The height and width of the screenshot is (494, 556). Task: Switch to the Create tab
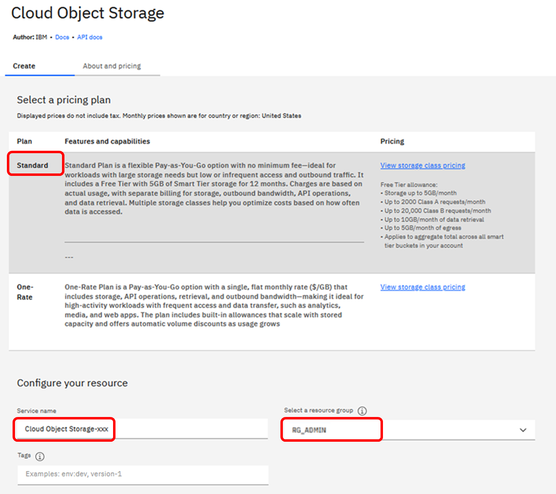(x=24, y=66)
